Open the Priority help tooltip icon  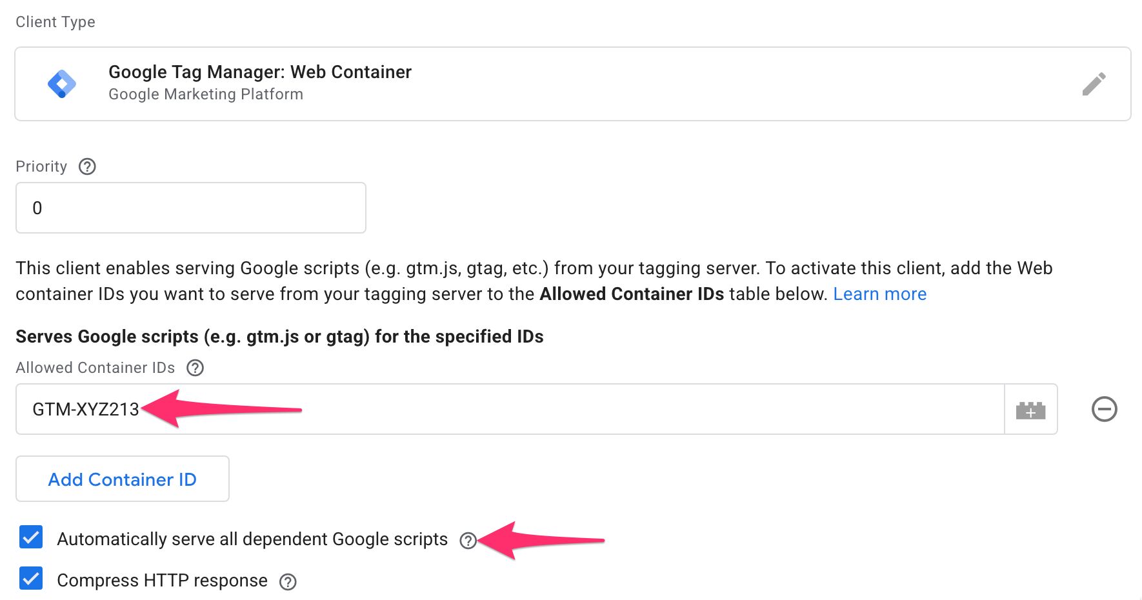(87, 166)
